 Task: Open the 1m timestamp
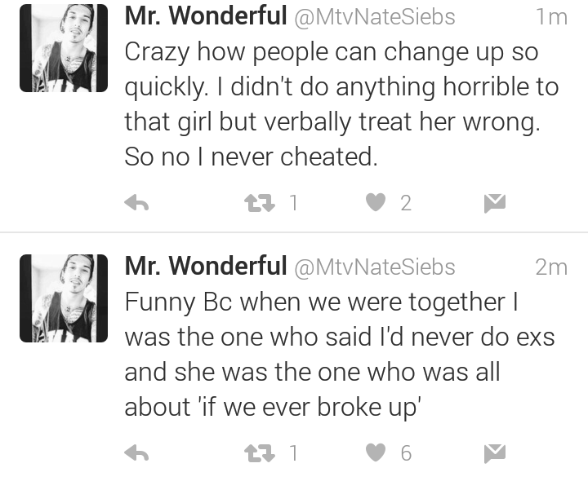551,17
